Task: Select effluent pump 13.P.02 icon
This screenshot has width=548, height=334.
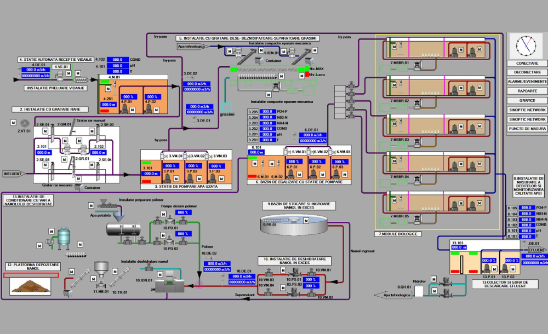Action: tap(505, 268)
